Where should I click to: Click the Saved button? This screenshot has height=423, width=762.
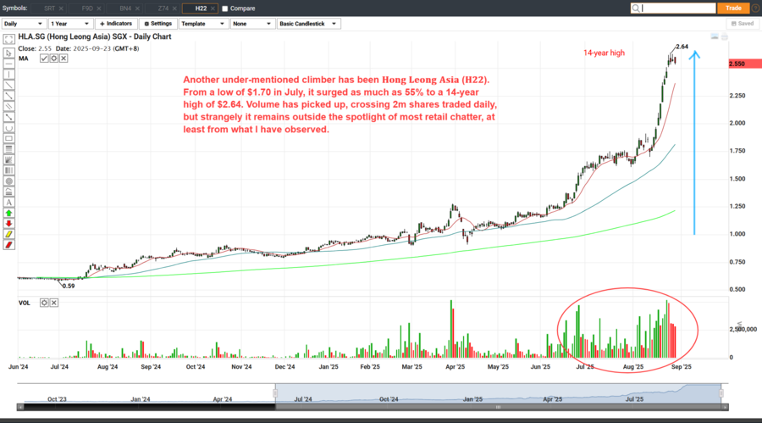click(x=743, y=24)
